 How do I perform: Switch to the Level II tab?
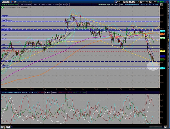click(168, 58)
